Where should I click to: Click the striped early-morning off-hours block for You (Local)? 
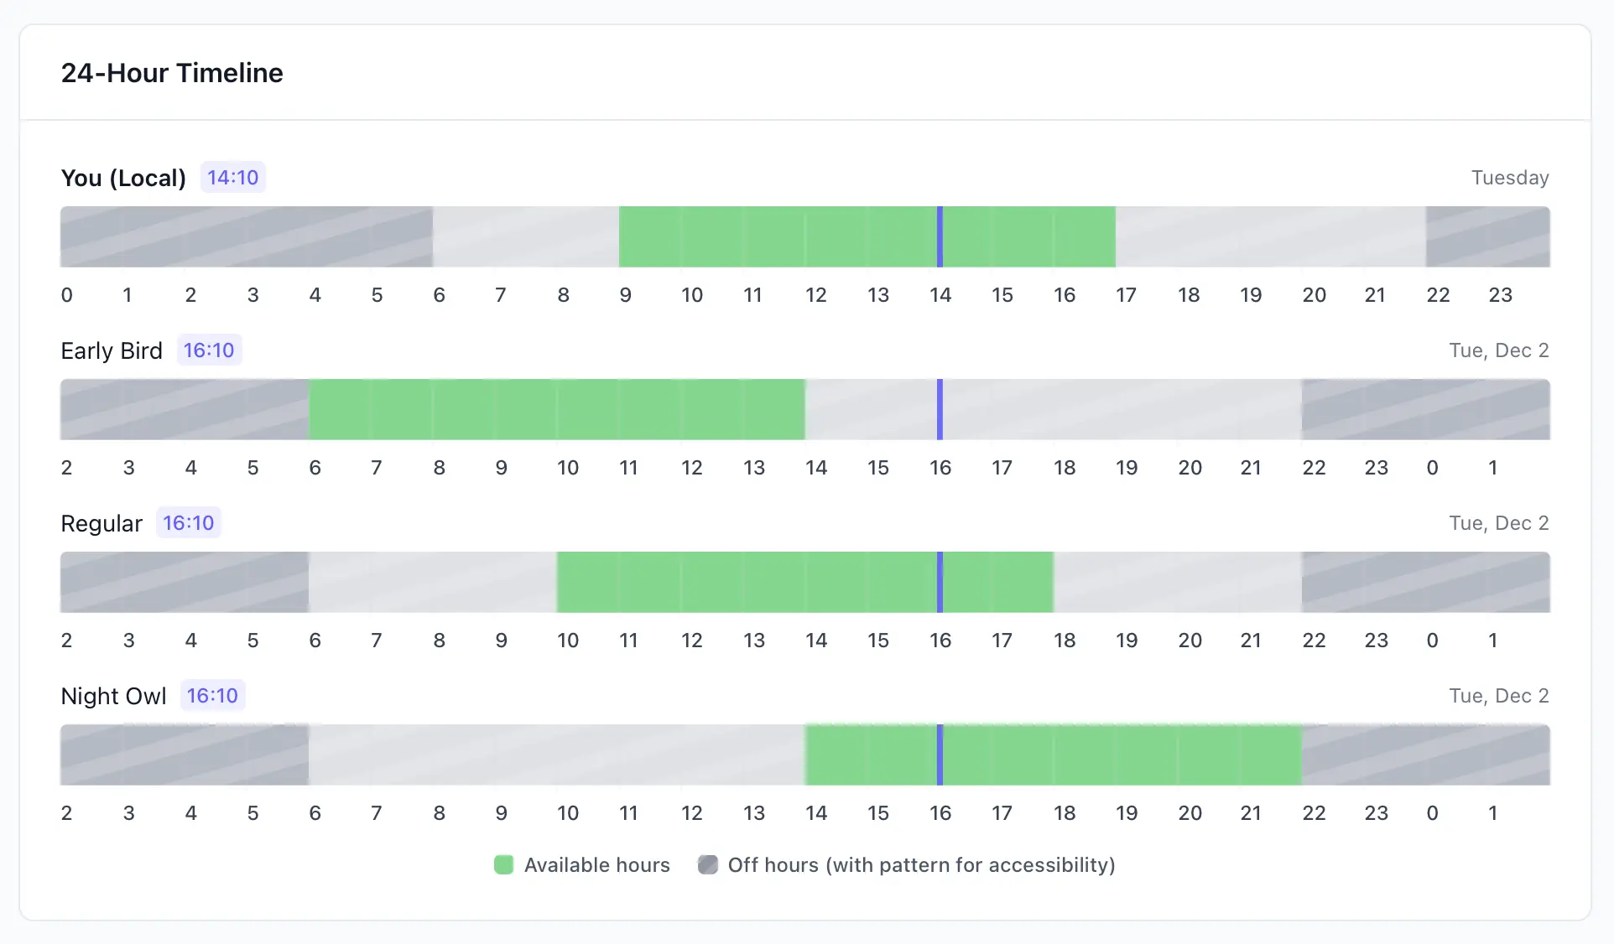(246, 237)
